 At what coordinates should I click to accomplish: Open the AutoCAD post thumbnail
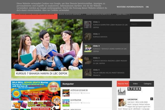(x=66, y=93)
